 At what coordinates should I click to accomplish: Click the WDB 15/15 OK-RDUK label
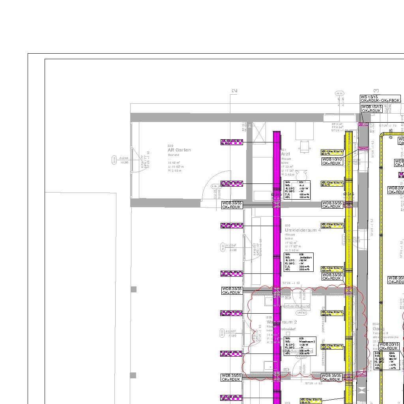click(372, 109)
